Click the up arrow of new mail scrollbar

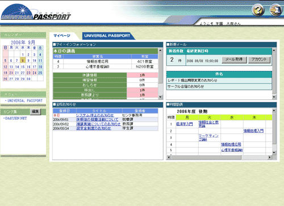pyautogui.click(x=274, y=51)
